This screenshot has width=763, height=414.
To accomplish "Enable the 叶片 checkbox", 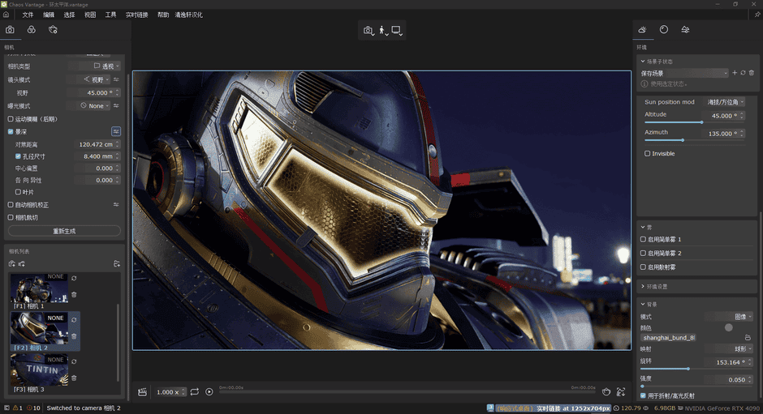I will click(18, 192).
